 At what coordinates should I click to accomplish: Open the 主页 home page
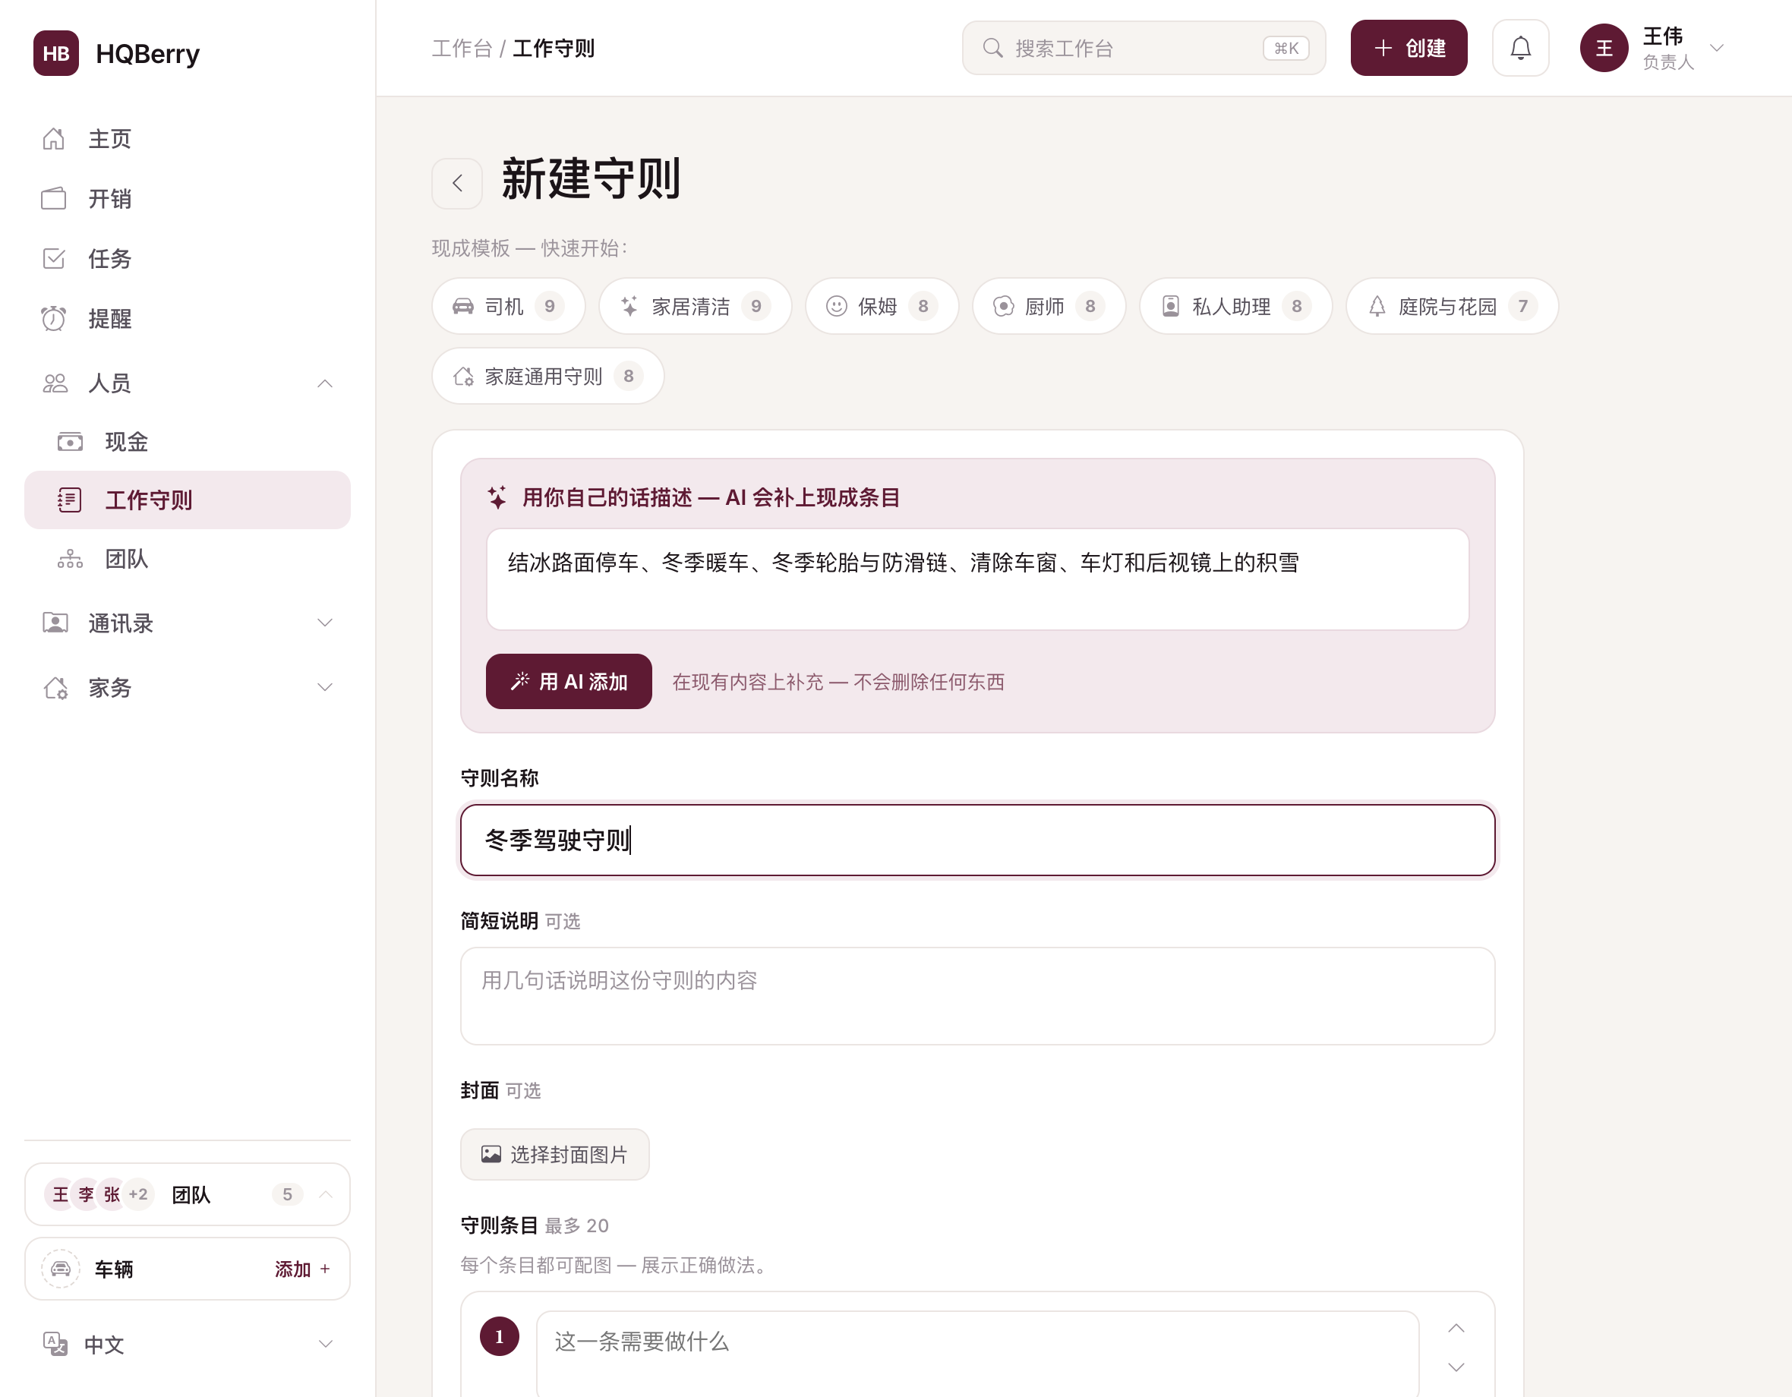pyautogui.click(x=187, y=139)
